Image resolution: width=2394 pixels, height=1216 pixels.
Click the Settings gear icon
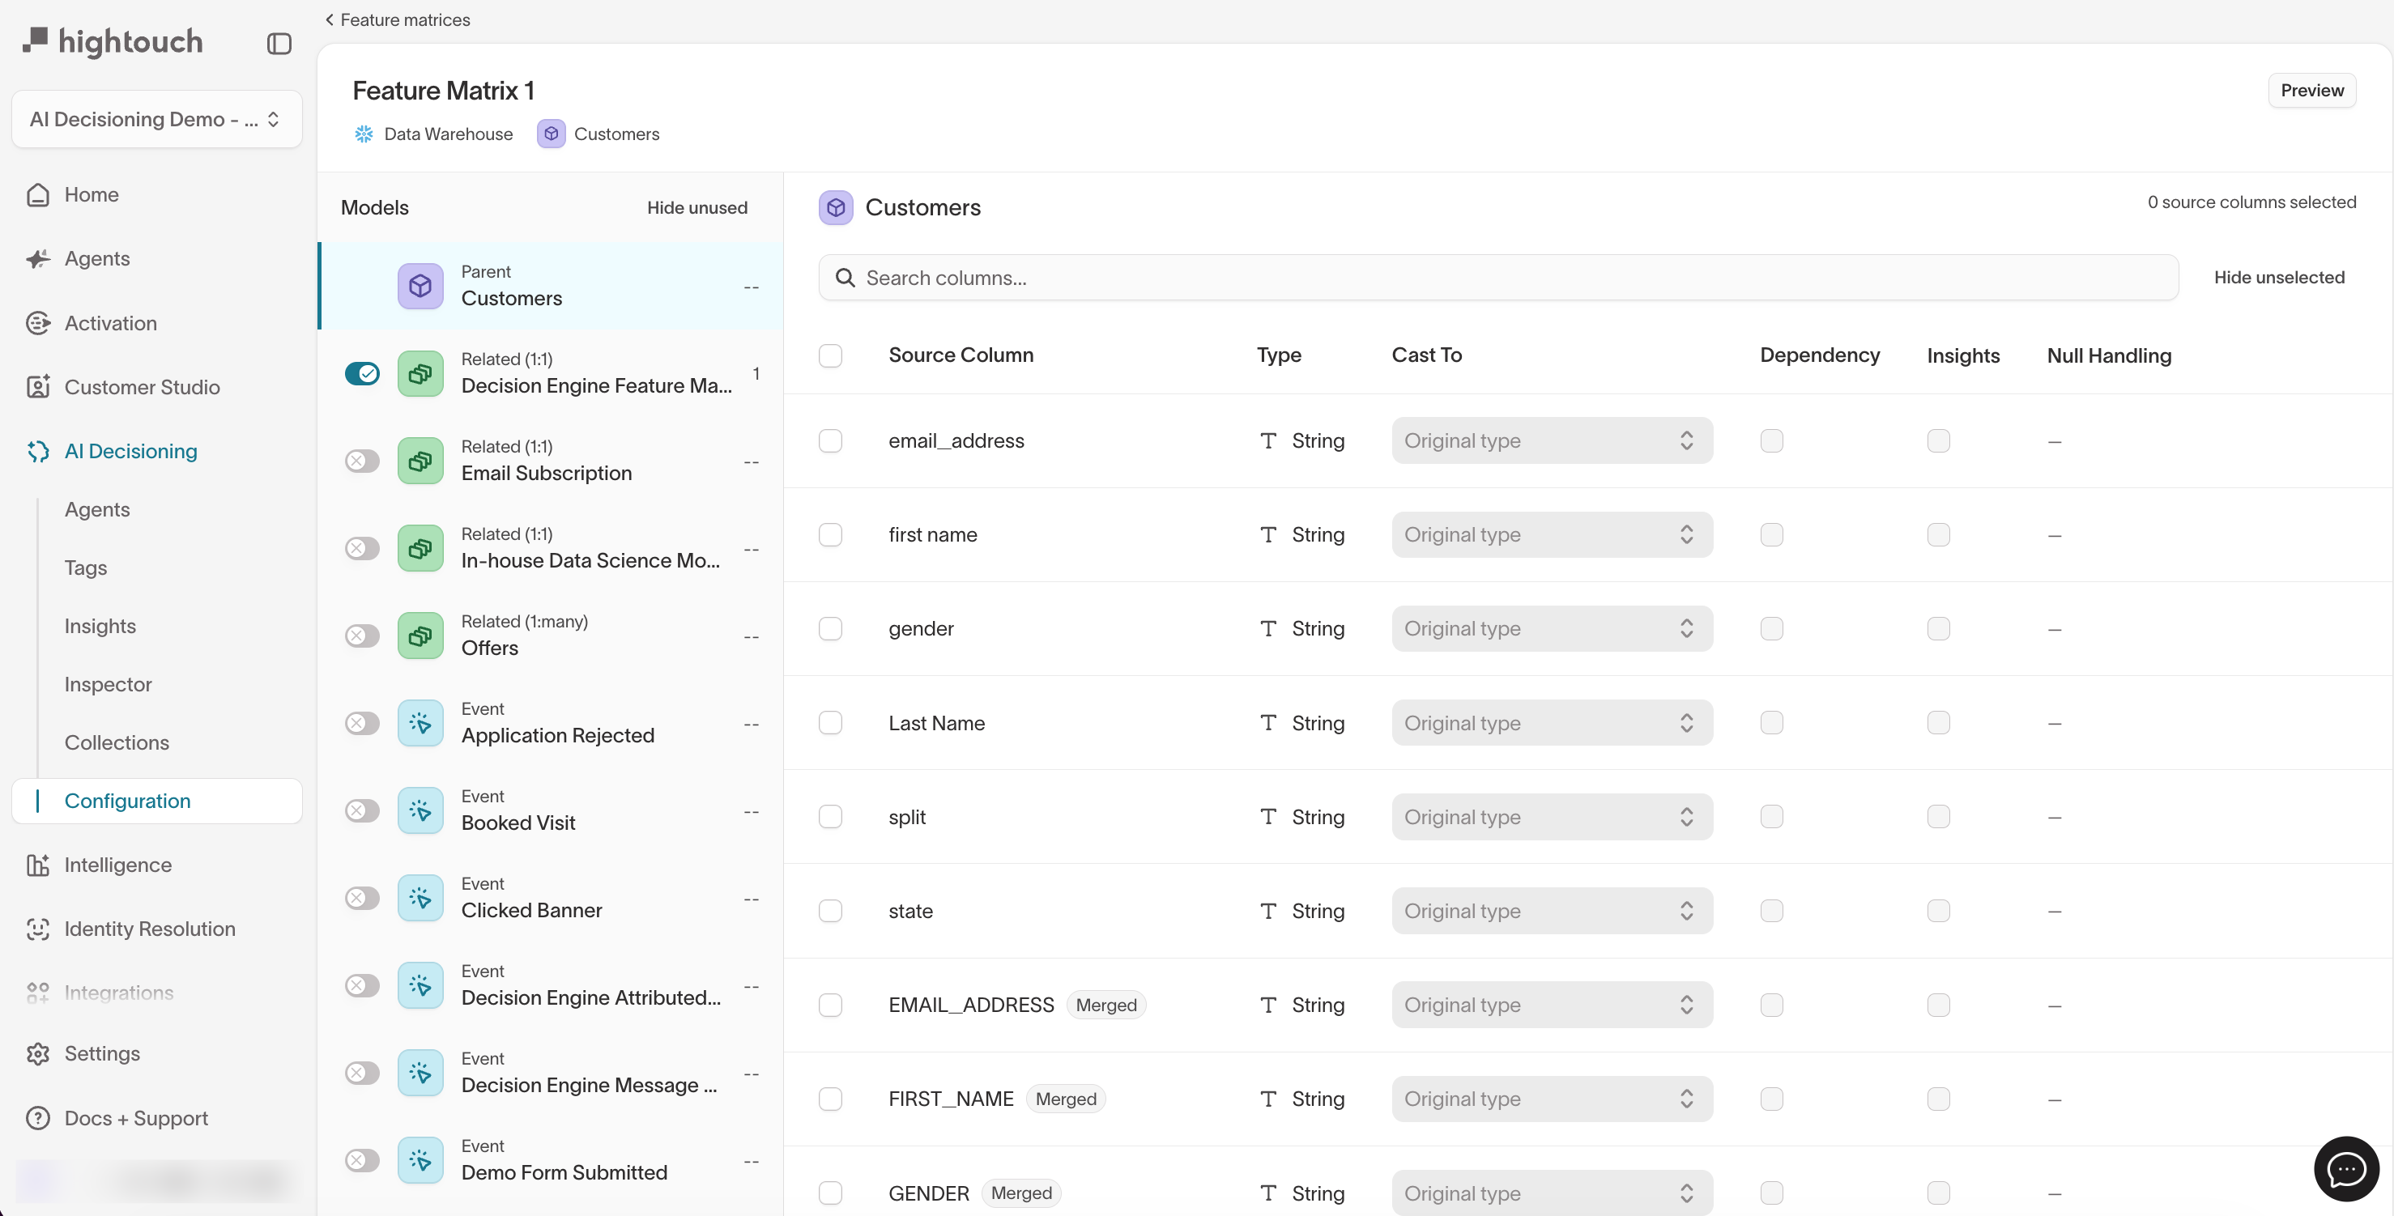coord(38,1053)
